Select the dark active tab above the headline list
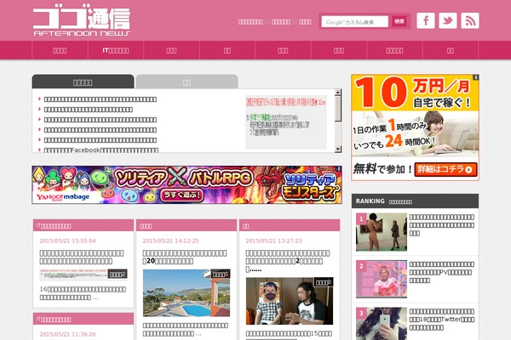Viewport: 511px width, 340px height. [x=83, y=82]
